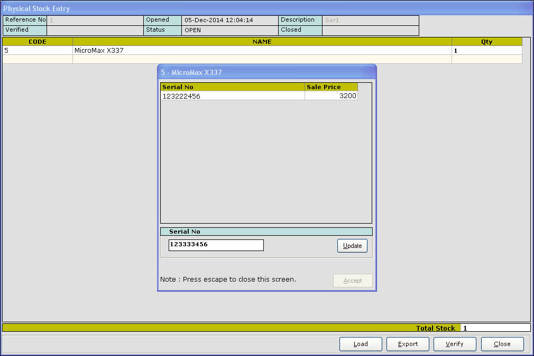This screenshot has height=356, width=534.
Task: Select the code cell with value 5
Action: coord(38,50)
